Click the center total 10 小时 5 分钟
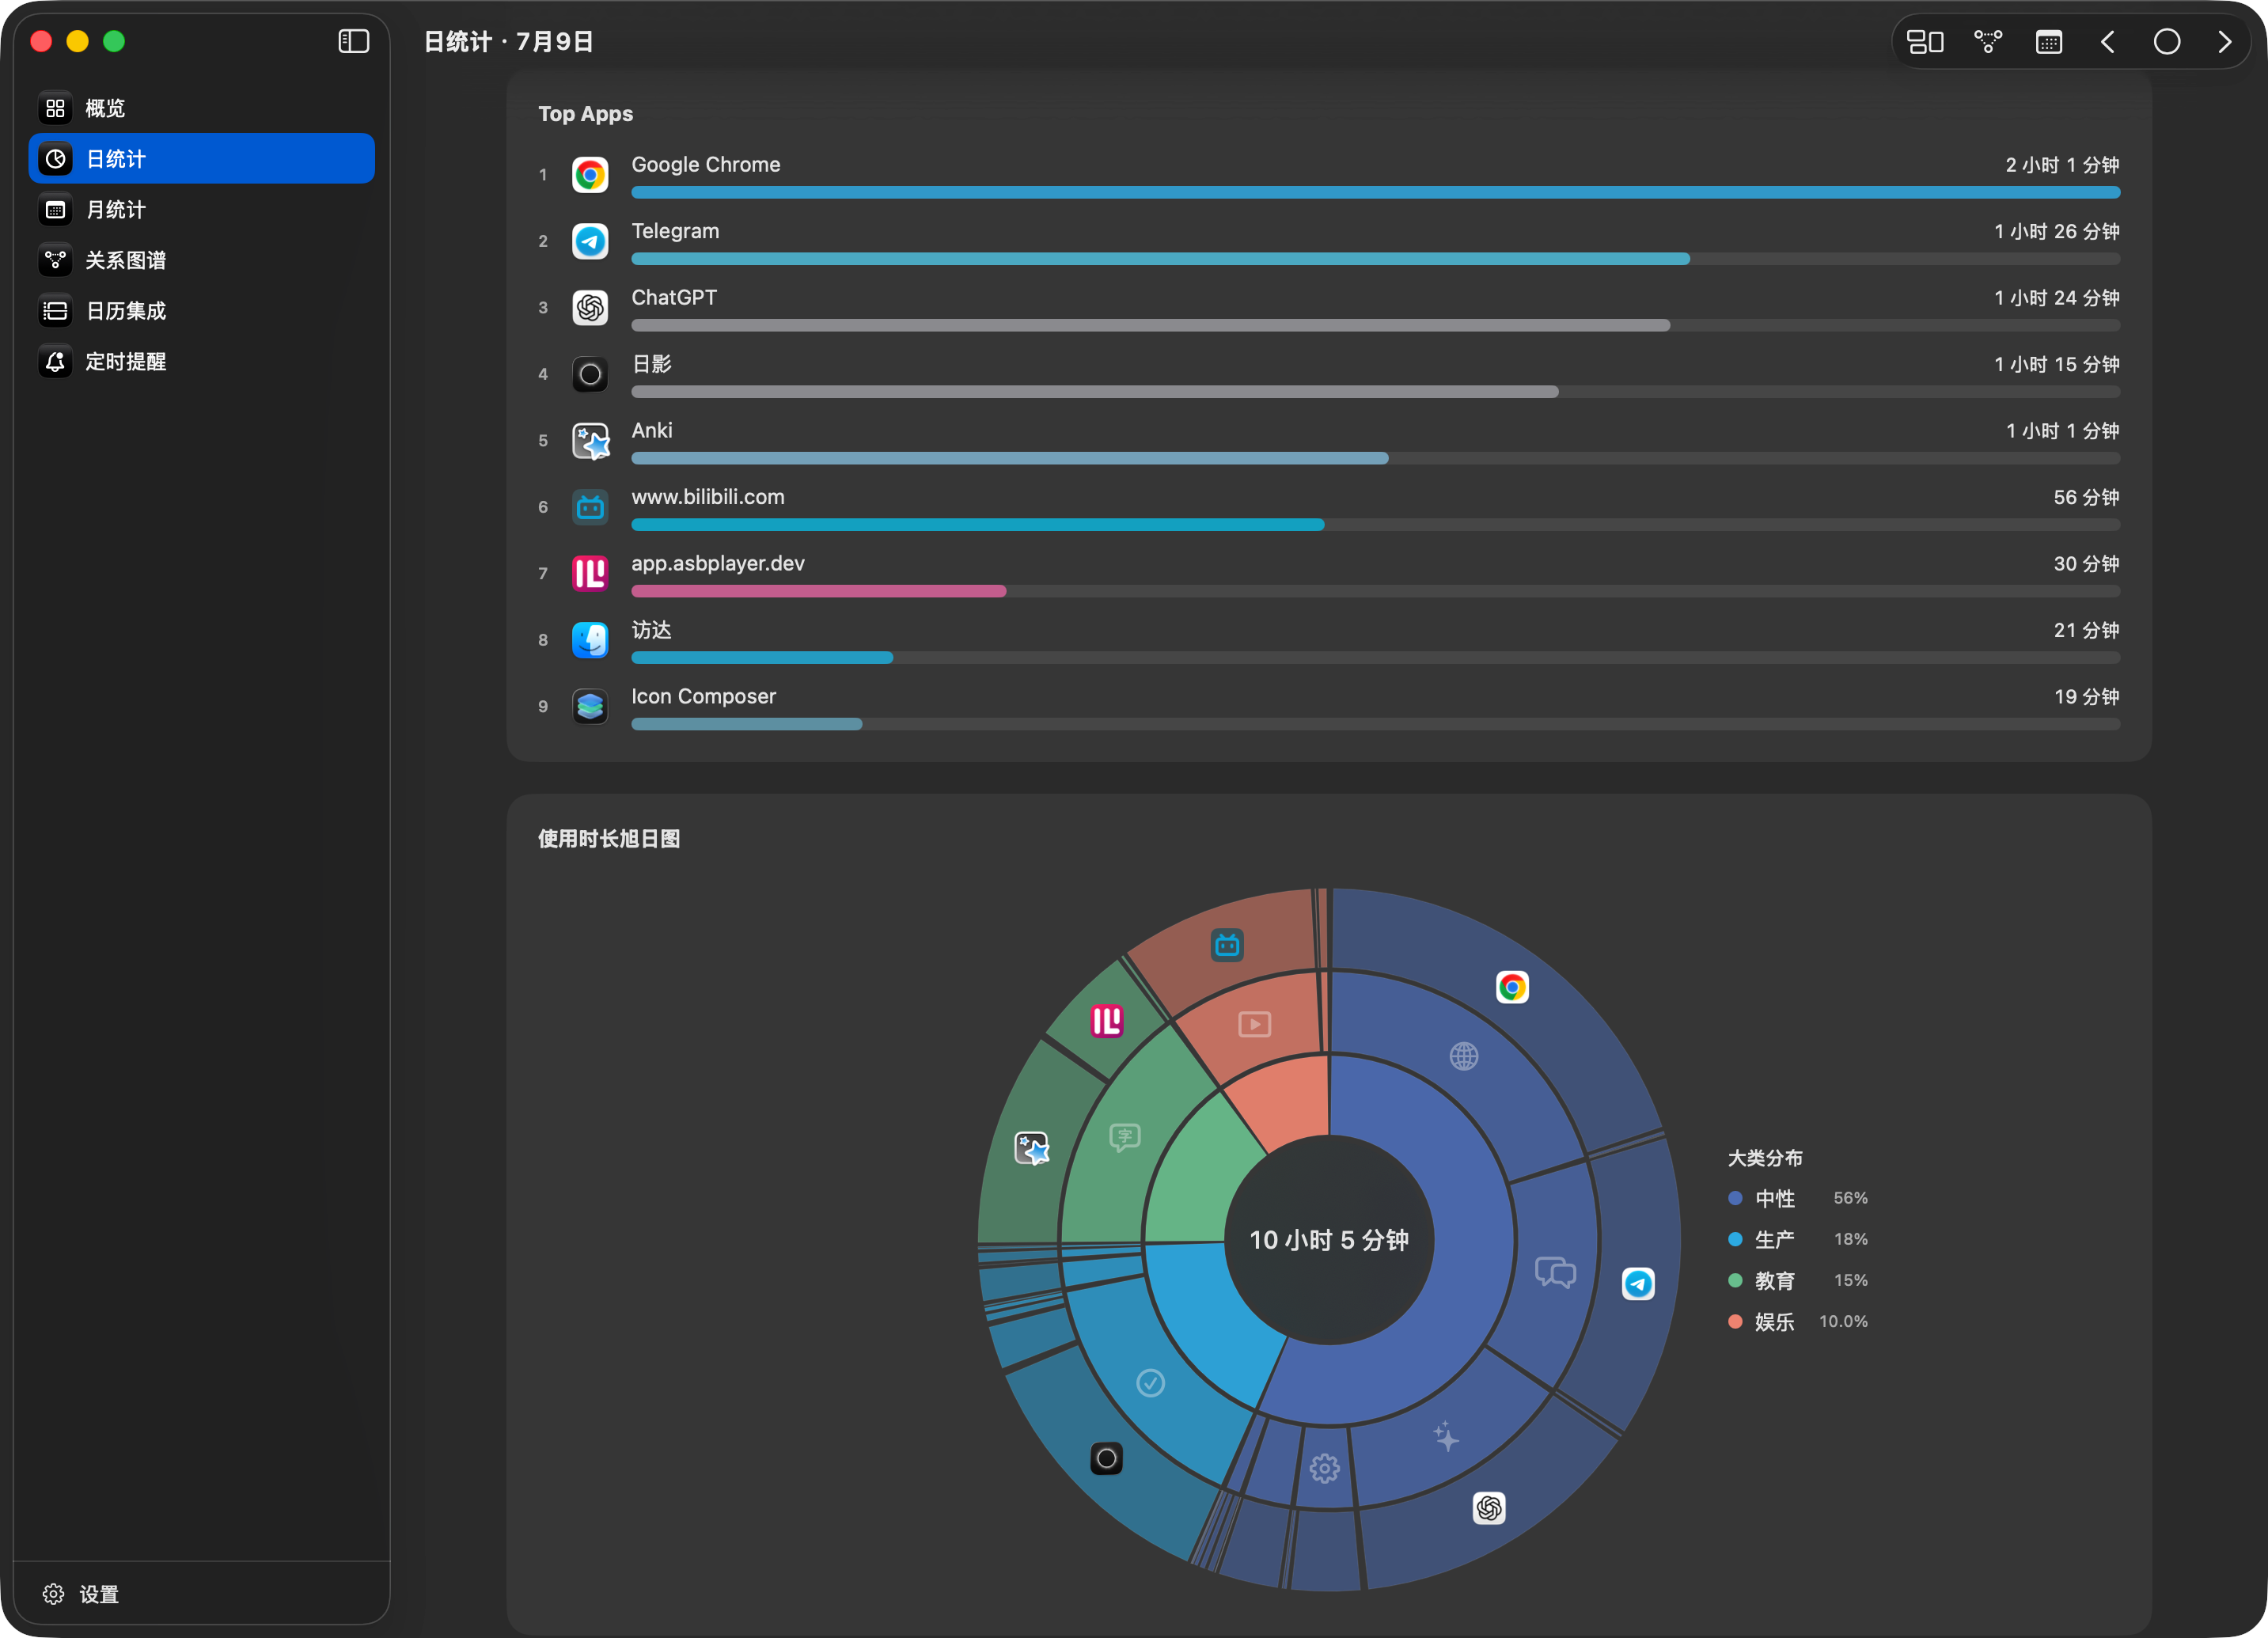 1329,1240
